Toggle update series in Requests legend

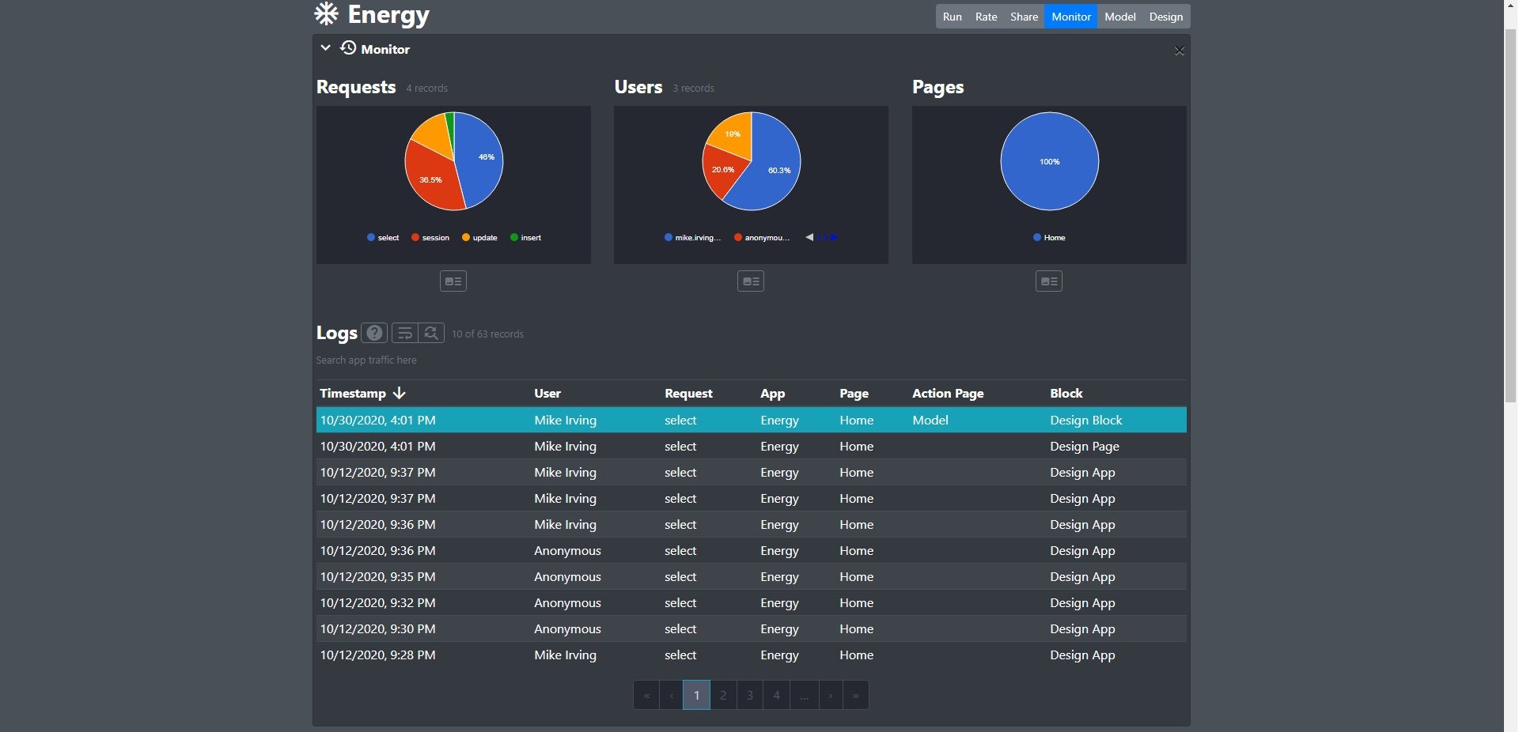(479, 238)
